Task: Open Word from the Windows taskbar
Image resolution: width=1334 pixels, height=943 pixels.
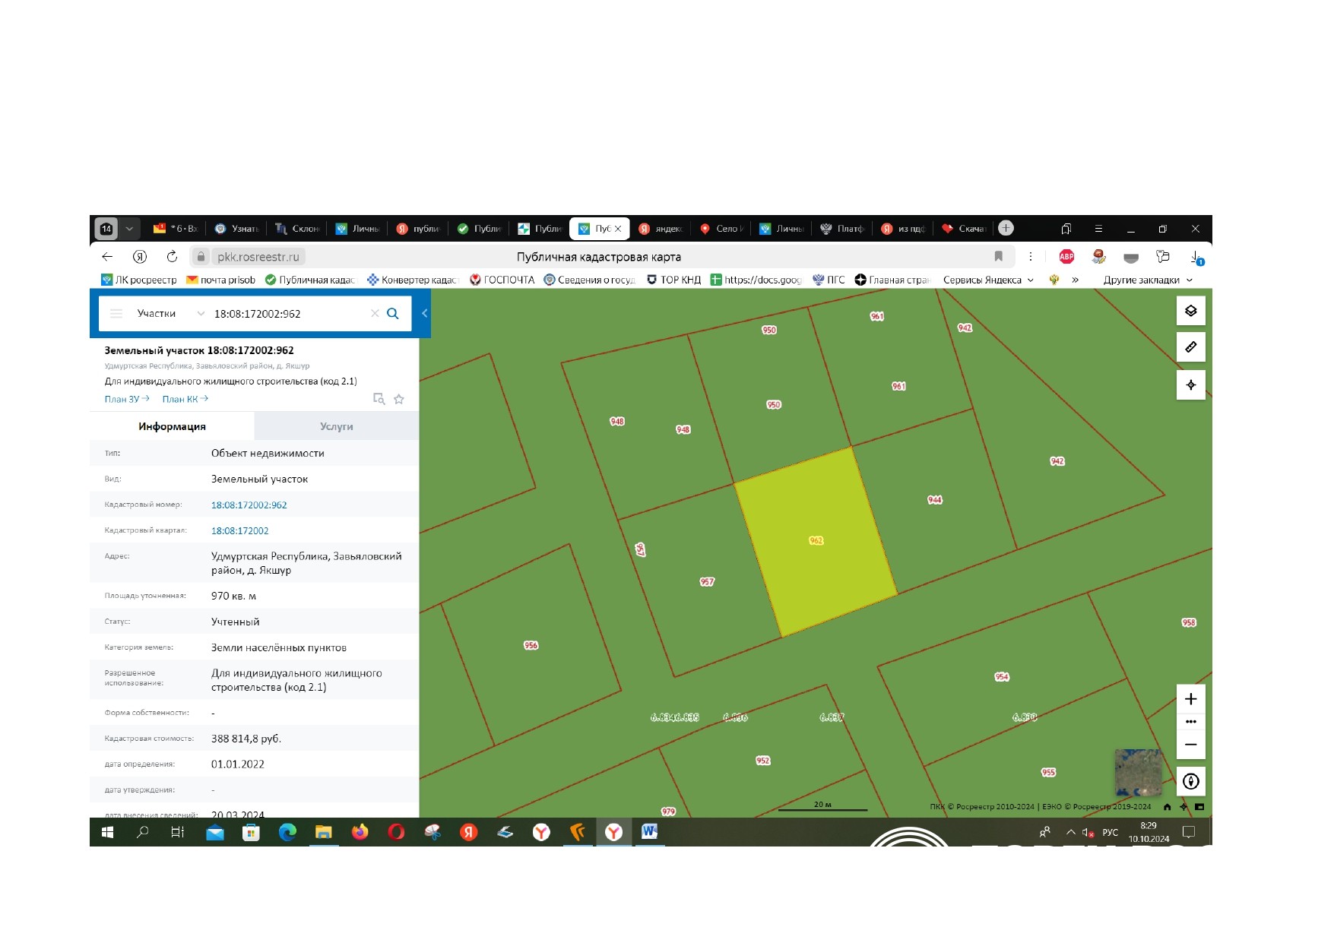Action: [649, 832]
